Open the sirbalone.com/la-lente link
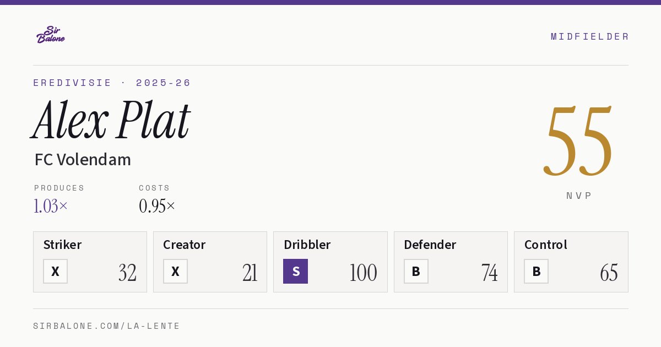This screenshot has width=661, height=347. (x=107, y=326)
